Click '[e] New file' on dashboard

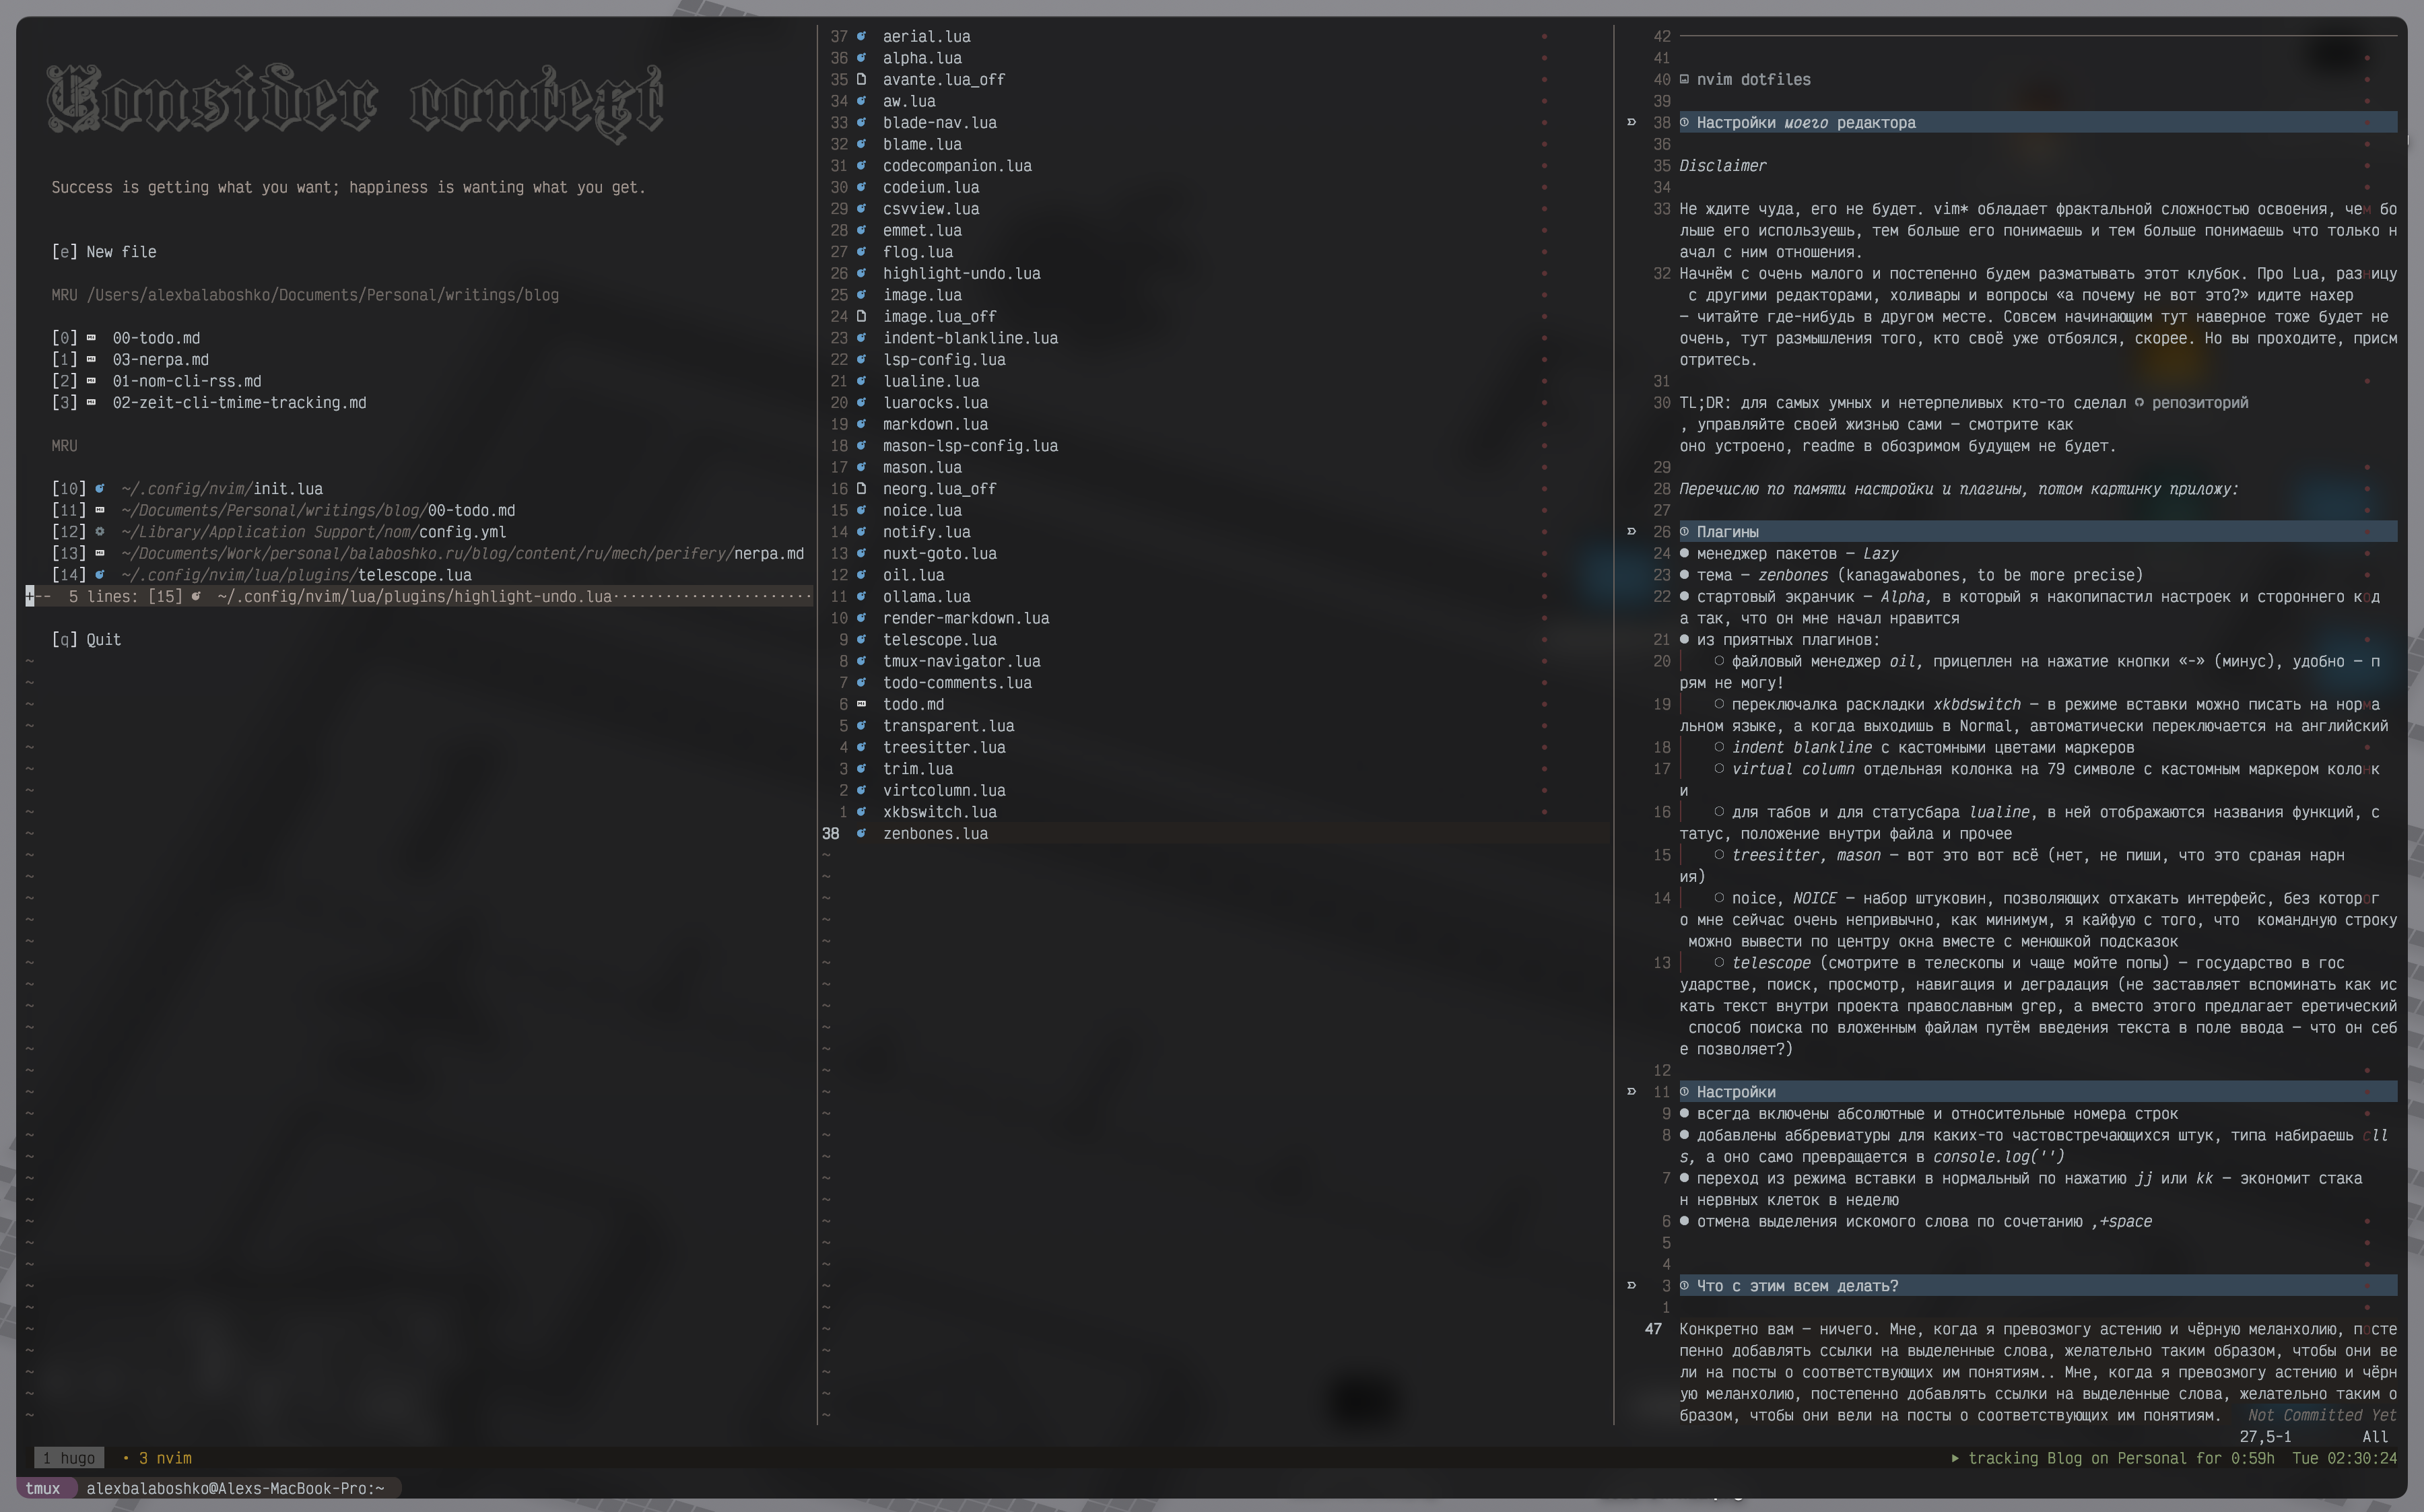[104, 252]
